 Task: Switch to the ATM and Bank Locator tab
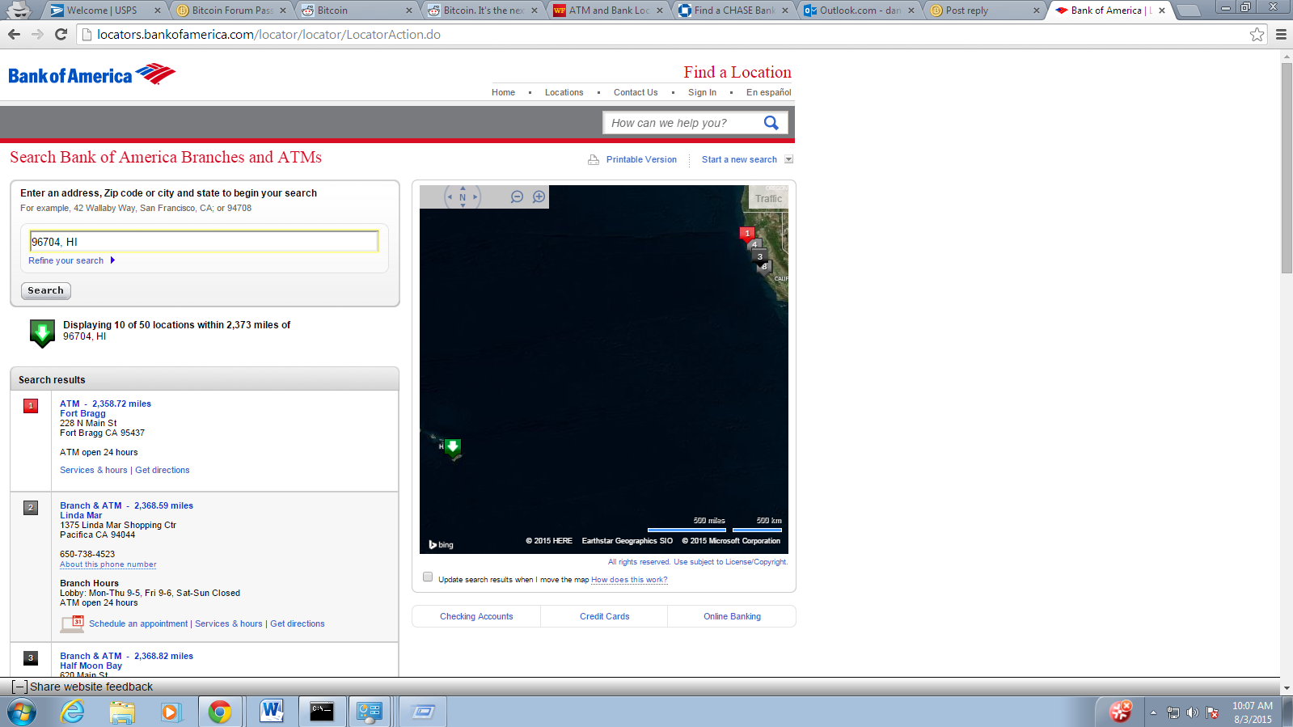[x=608, y=11]
